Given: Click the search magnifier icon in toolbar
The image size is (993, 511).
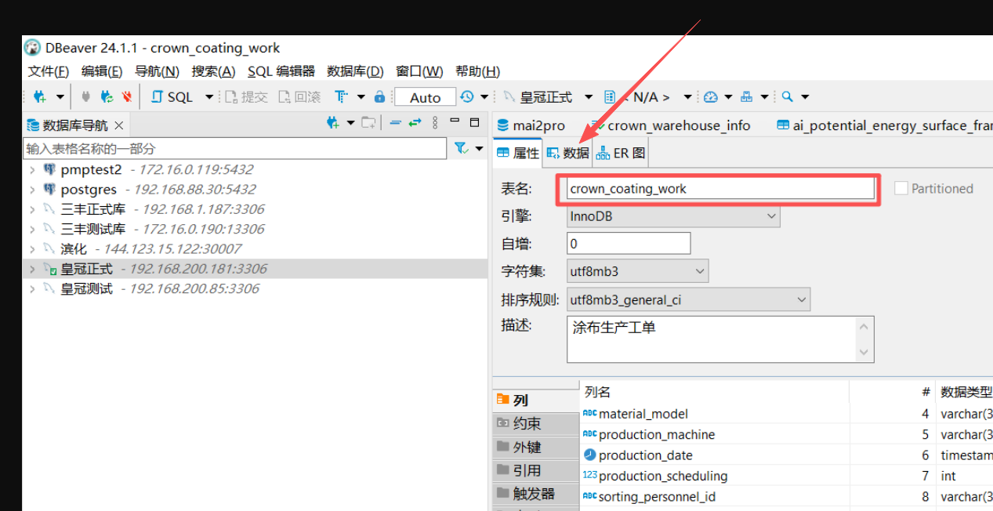Looking at the screenshot, I should click(x=788, y=97).
